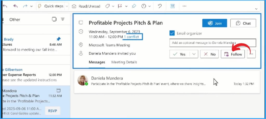Switch to the Other inbox tab
This screenshot has height=119, width=266.
point(15,20)
